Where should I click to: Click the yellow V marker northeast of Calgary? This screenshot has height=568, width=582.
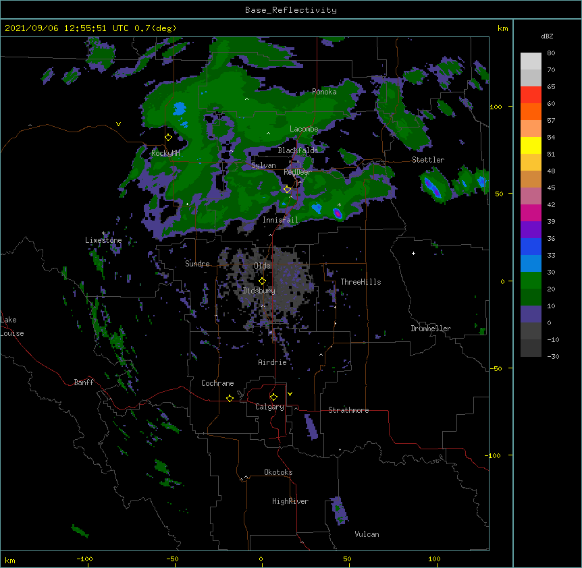(x=290, y=394)
